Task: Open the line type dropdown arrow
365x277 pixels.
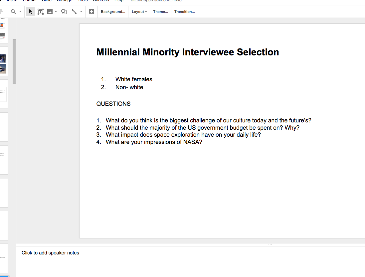Action: click(x=81, y=12)
